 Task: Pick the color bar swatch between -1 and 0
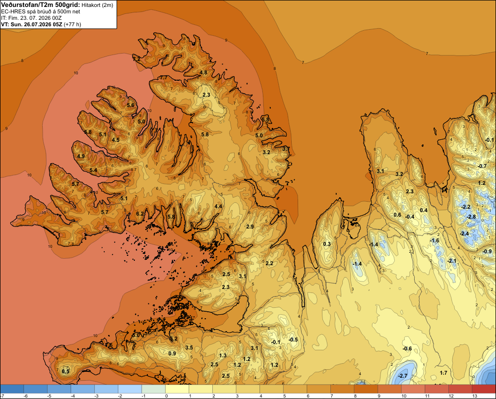154,389
